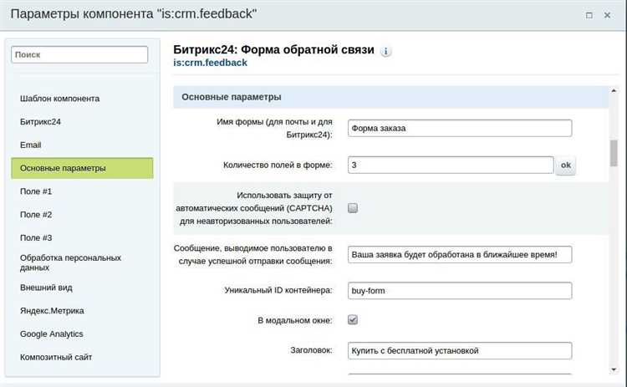Enable CAPTCHA protection checkbox

(x=353, y=208)
